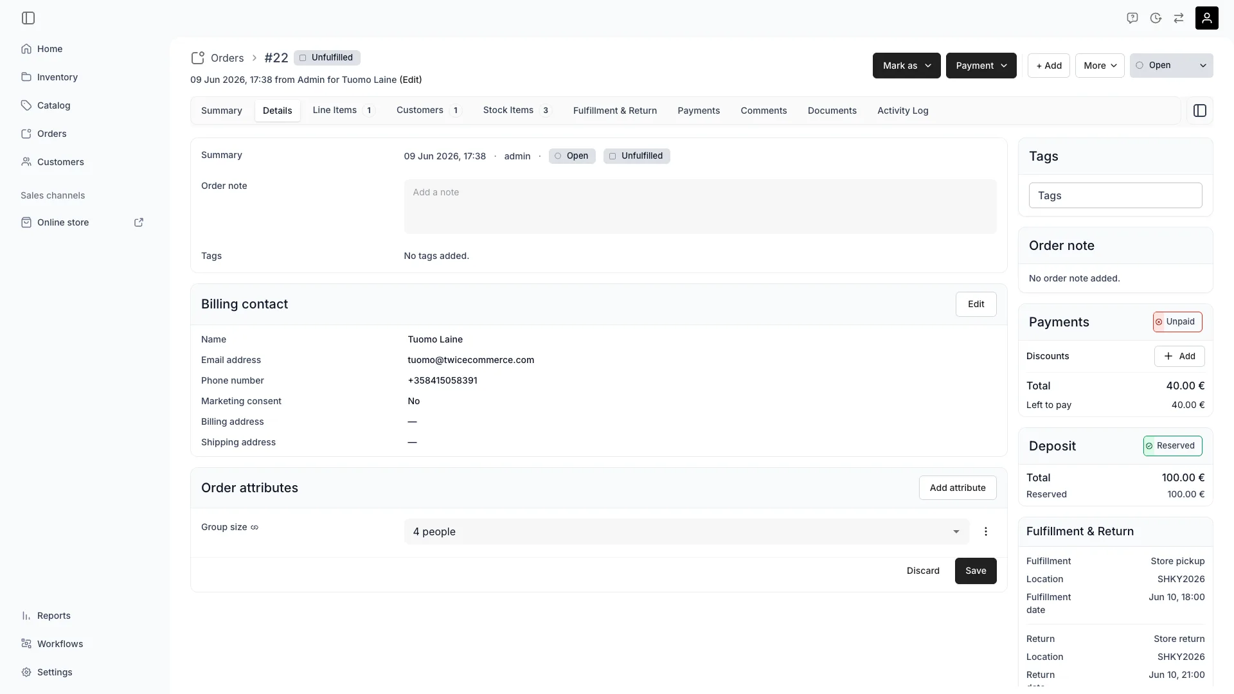Open the Activity Log tab
The width and height of the screenshot is (1234, 694).
coord(903,111)
